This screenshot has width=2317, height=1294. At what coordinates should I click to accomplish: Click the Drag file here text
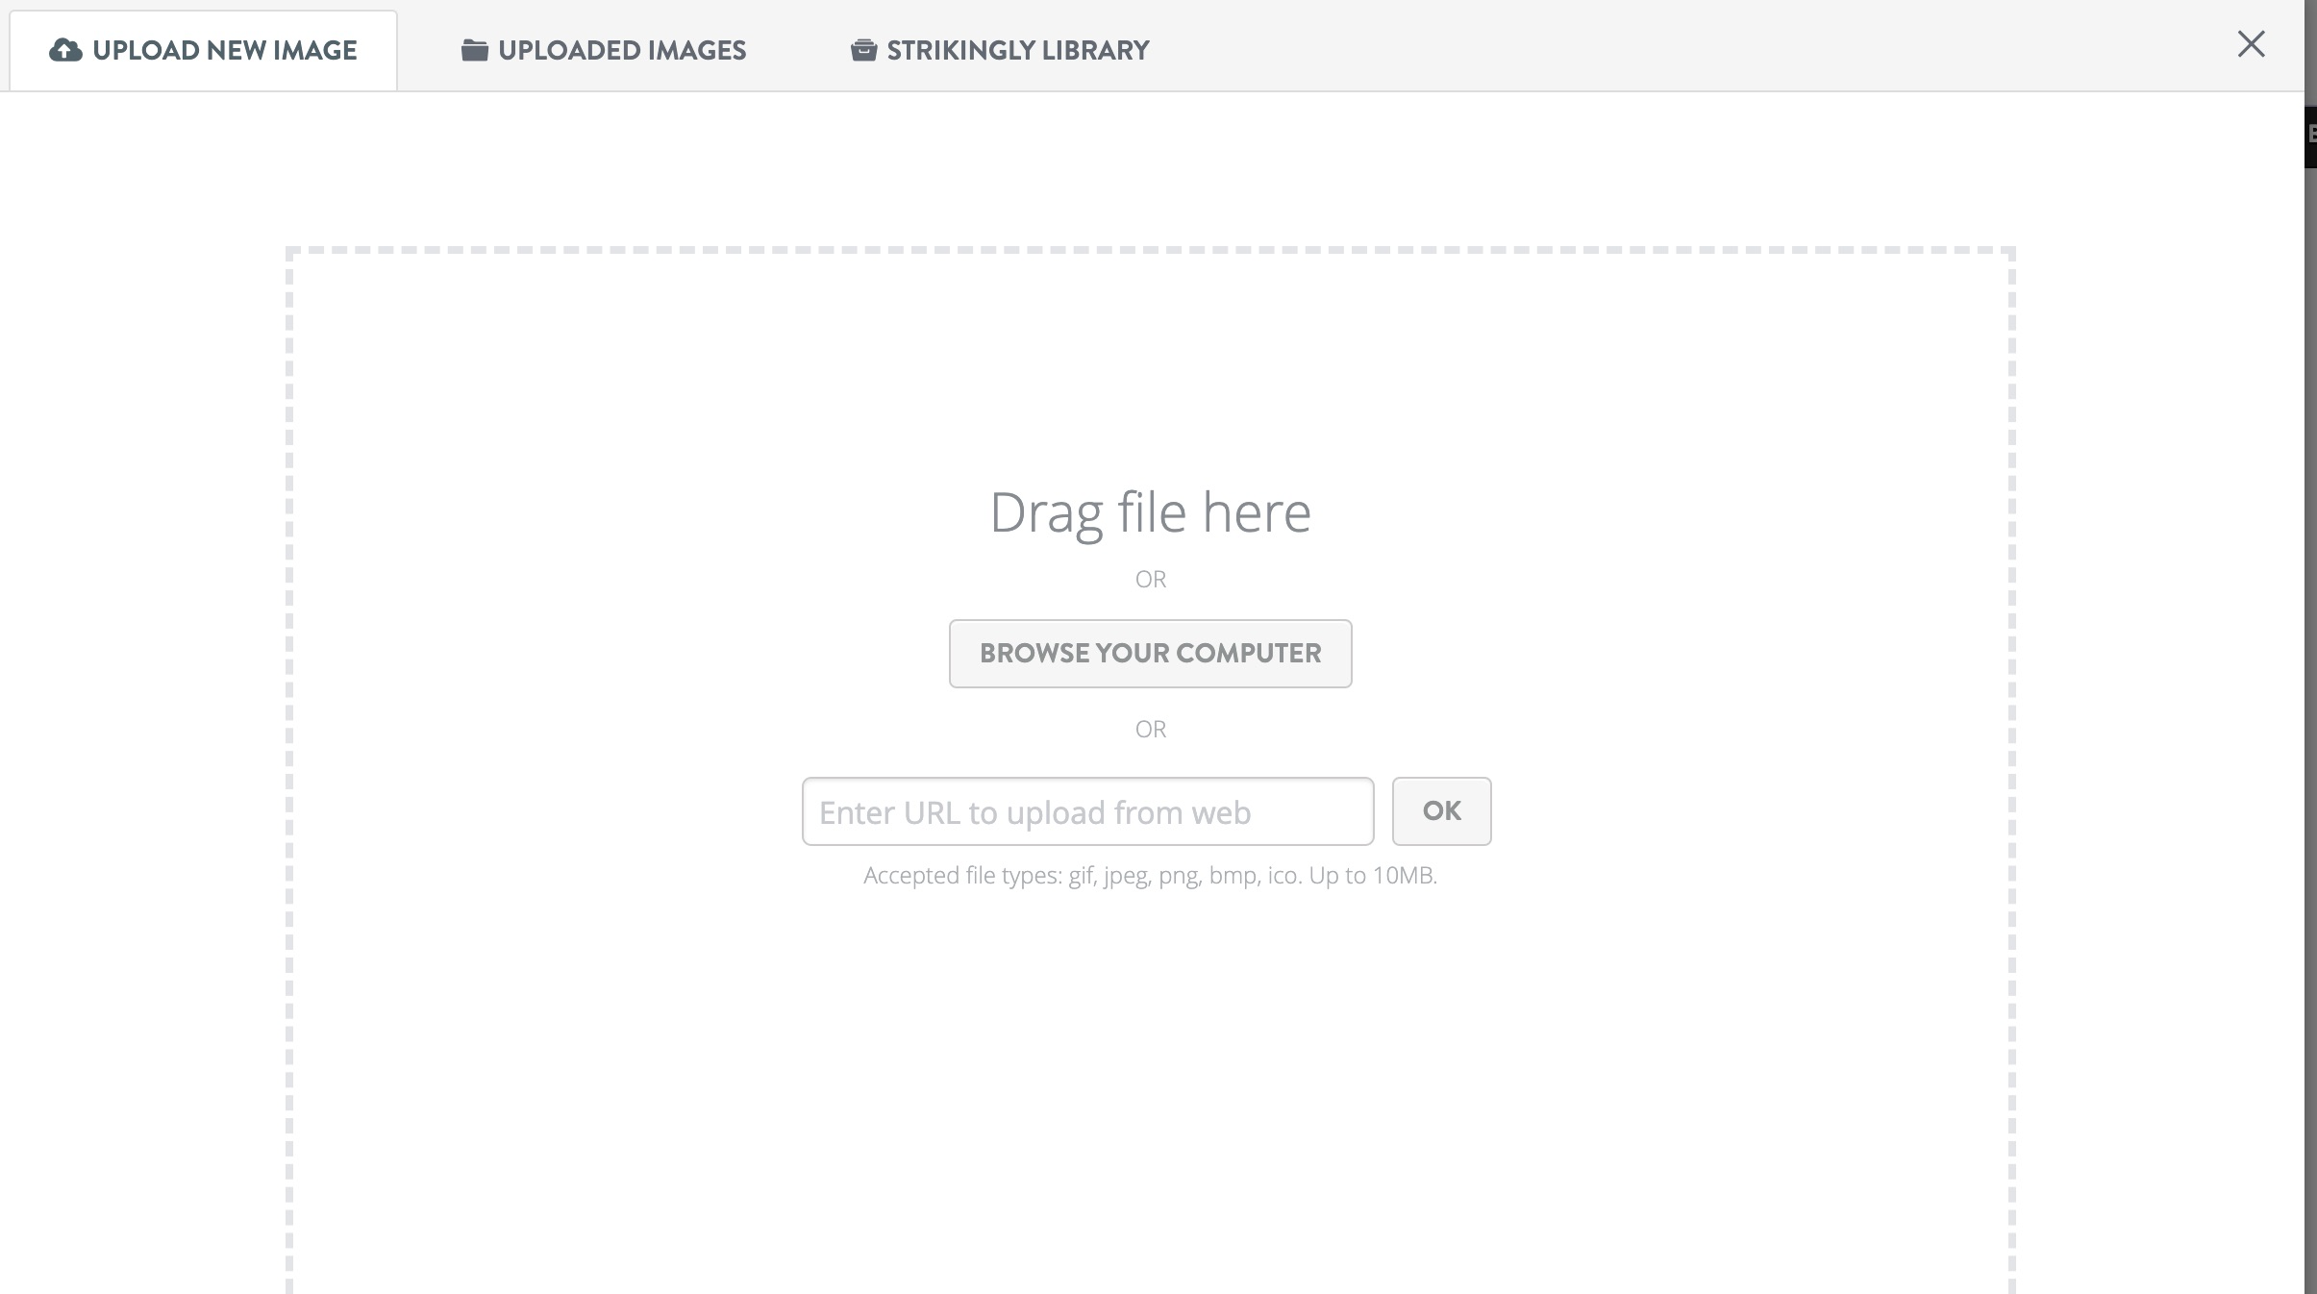click(x=1150, y=511)
